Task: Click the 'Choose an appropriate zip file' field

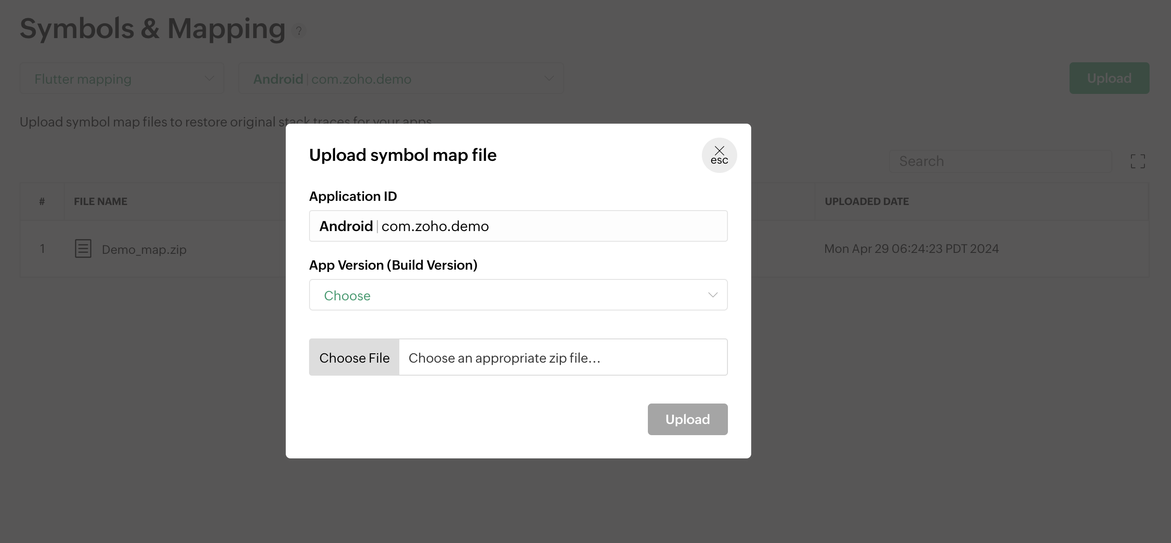Action: pos(563,358)
